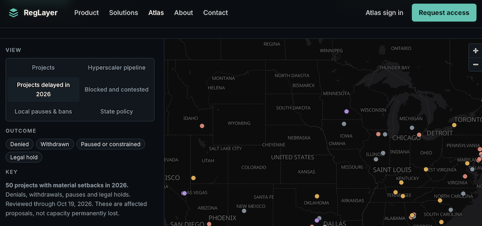This screenshot has width=482, height=226.
Task: Open the Solutions menu in navigation
Action: [123, 13]
